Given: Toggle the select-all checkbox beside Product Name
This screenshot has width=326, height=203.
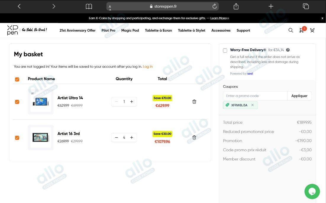Looking at the screenshot, I should pos(17,79).
